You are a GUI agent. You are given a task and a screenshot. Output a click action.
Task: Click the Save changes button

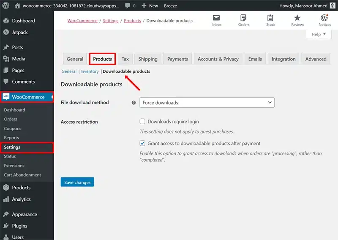point(77,182)
